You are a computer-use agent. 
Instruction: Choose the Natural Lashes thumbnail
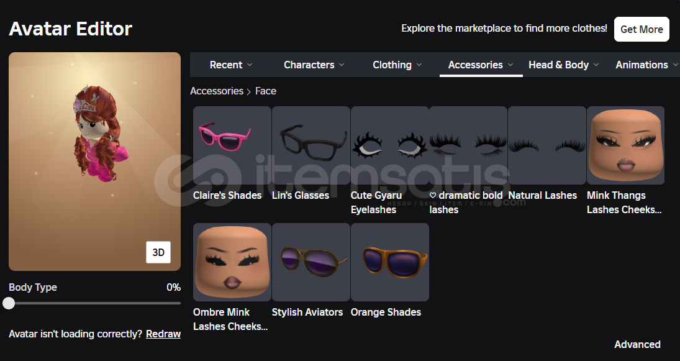pyautogui.click(x=547, y=145)
